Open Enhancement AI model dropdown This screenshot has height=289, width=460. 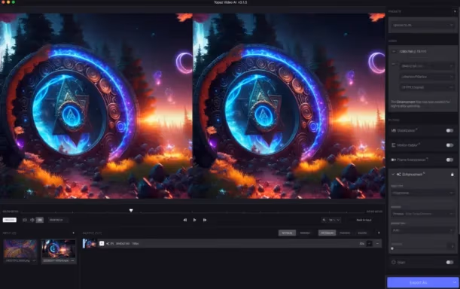[x=423, y=214]
